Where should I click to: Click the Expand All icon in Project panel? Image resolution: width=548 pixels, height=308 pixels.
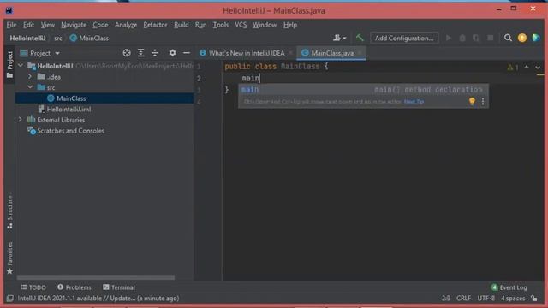click(140, 53)
